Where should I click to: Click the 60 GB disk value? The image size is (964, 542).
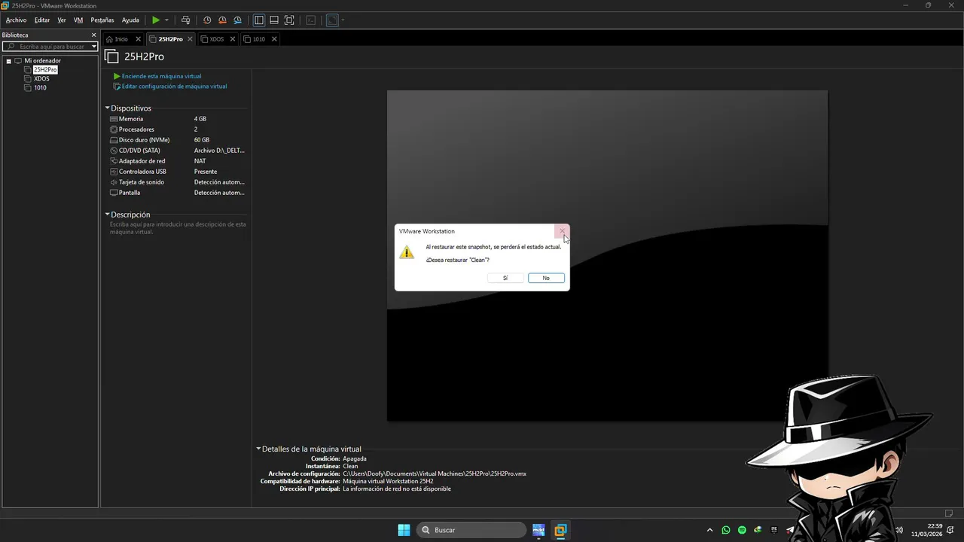pos(202,140)
